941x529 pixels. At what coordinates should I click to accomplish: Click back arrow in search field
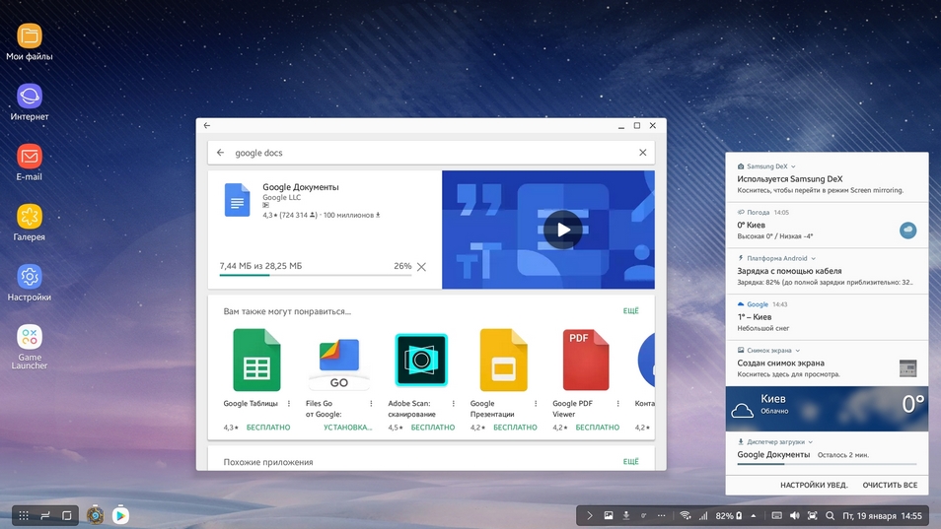[x=220, y=153]
